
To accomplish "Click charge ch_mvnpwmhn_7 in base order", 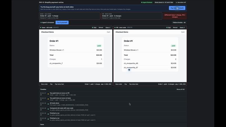I will point(56,63).
